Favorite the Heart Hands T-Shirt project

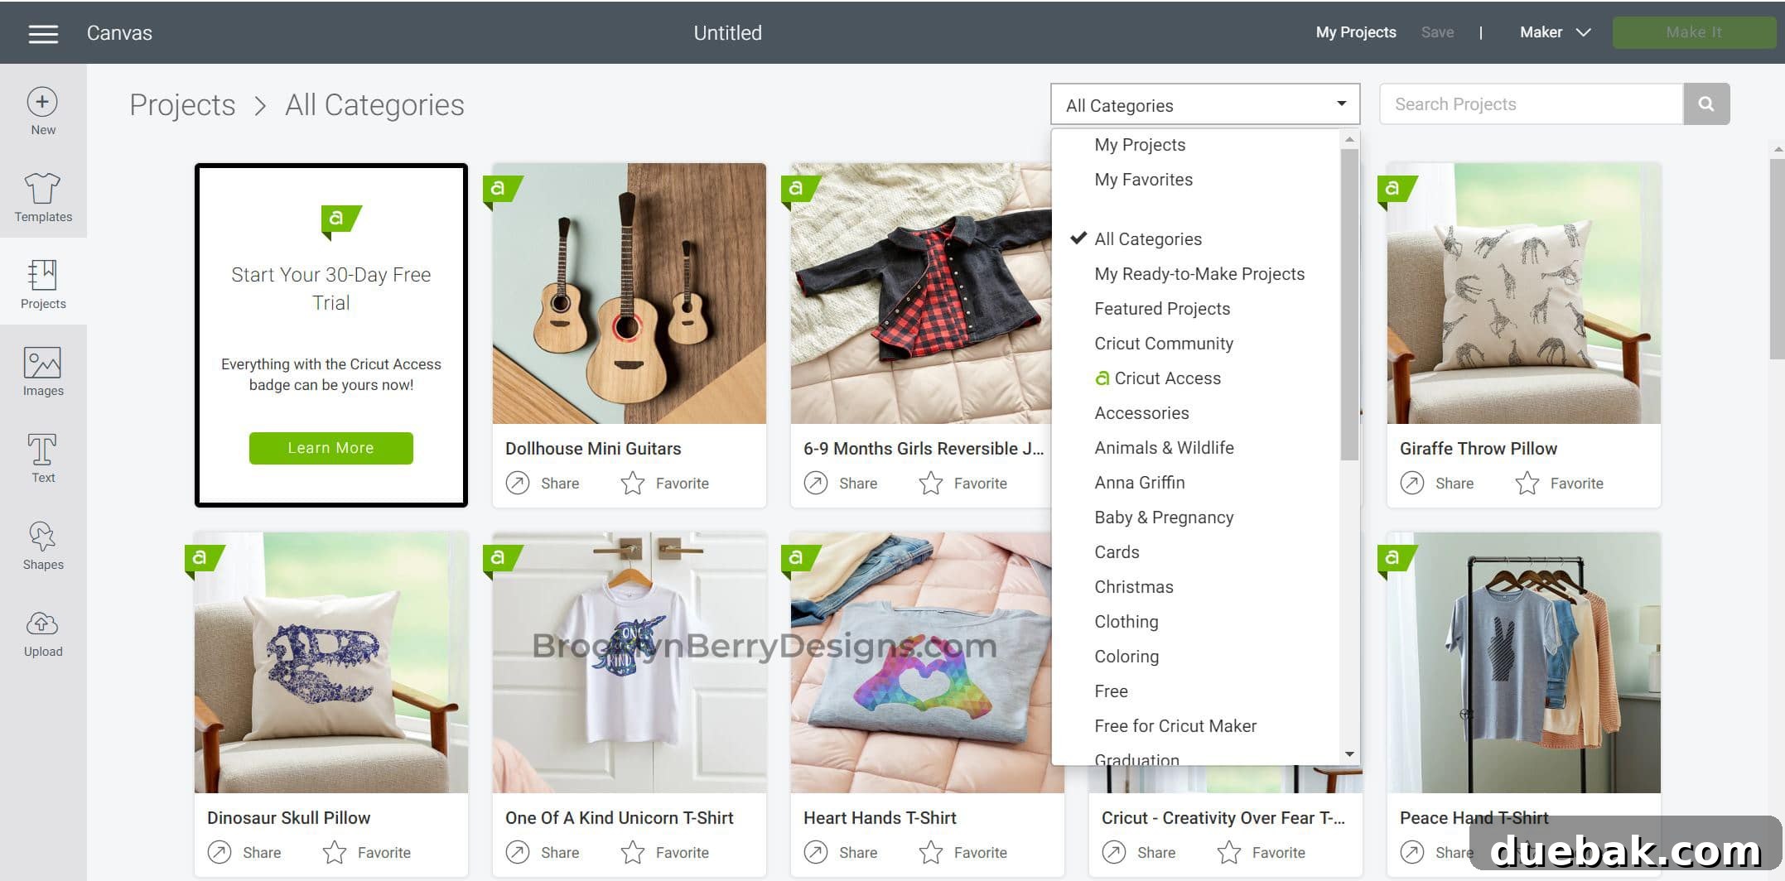click(963, 852)
